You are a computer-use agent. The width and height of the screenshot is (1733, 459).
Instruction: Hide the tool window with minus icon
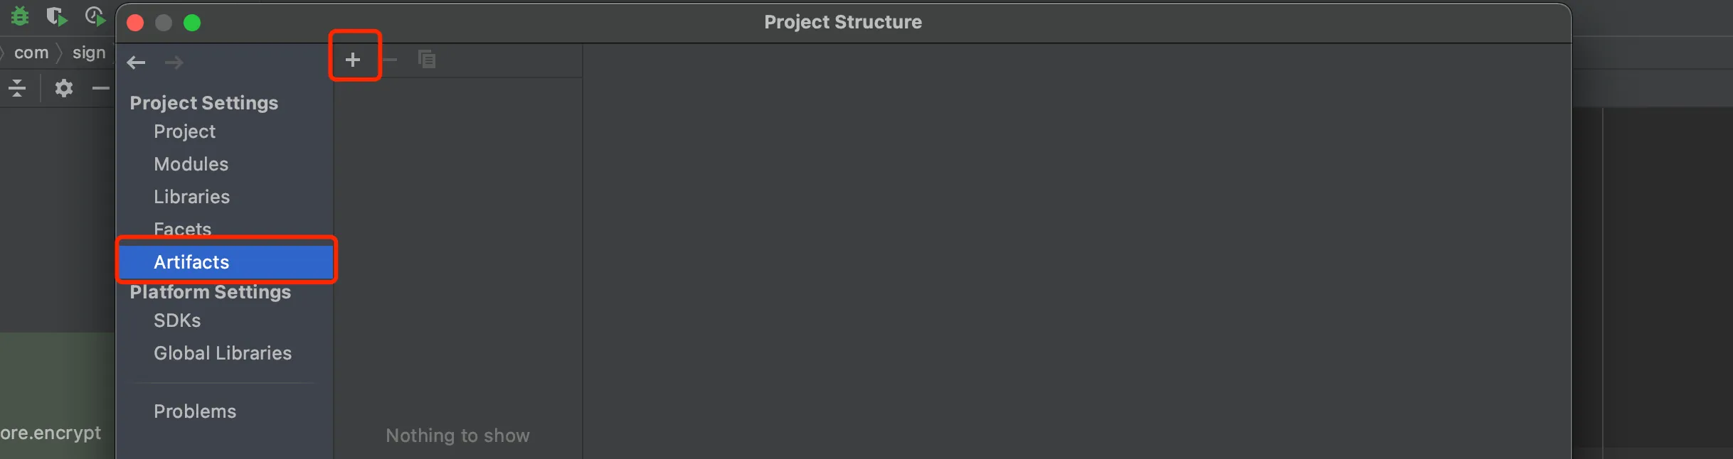point(101,88)
